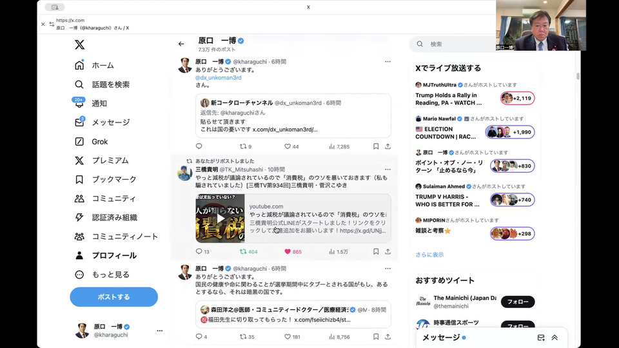Like the post with 44 likes
The width and height of the screenshot is (619, 348).
[291, 146]
